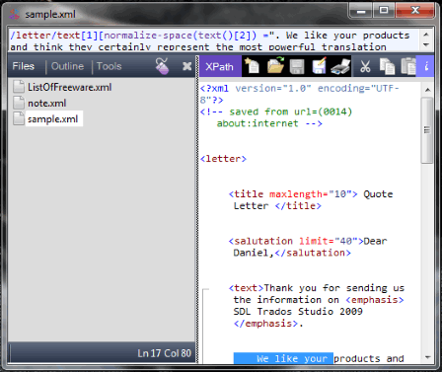Click the New document toolbar icon
The image size is (442, 372).
click(x=253, y=66)
